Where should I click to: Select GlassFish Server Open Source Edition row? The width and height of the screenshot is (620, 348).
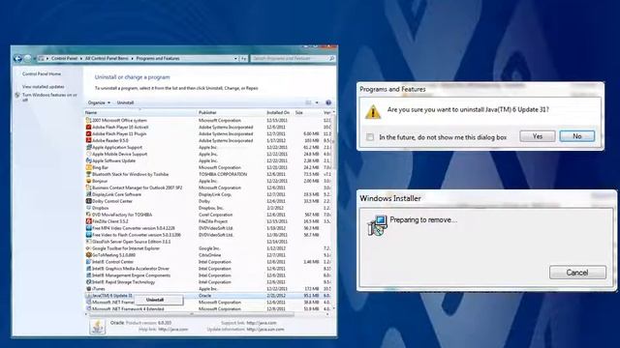pos(208,242)
